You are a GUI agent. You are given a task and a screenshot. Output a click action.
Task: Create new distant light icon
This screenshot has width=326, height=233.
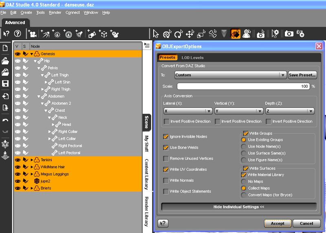pos(45,34)
